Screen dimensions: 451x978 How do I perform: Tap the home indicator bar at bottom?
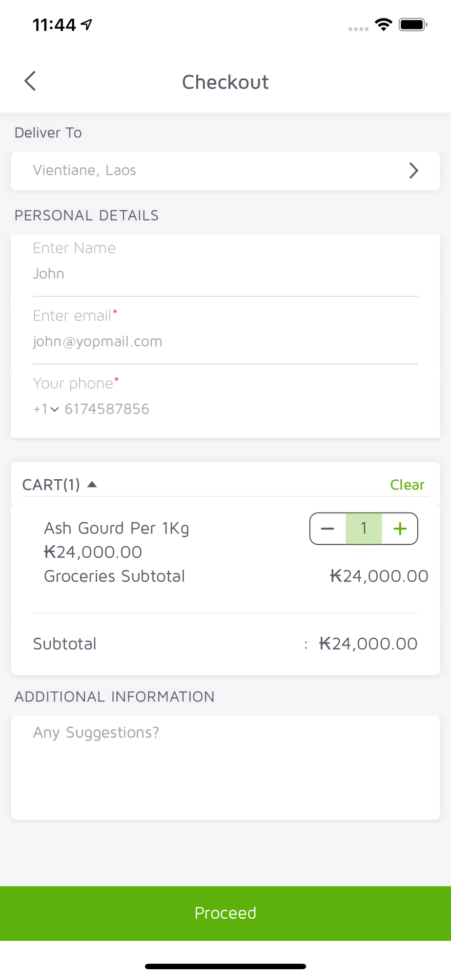(225, 966)
